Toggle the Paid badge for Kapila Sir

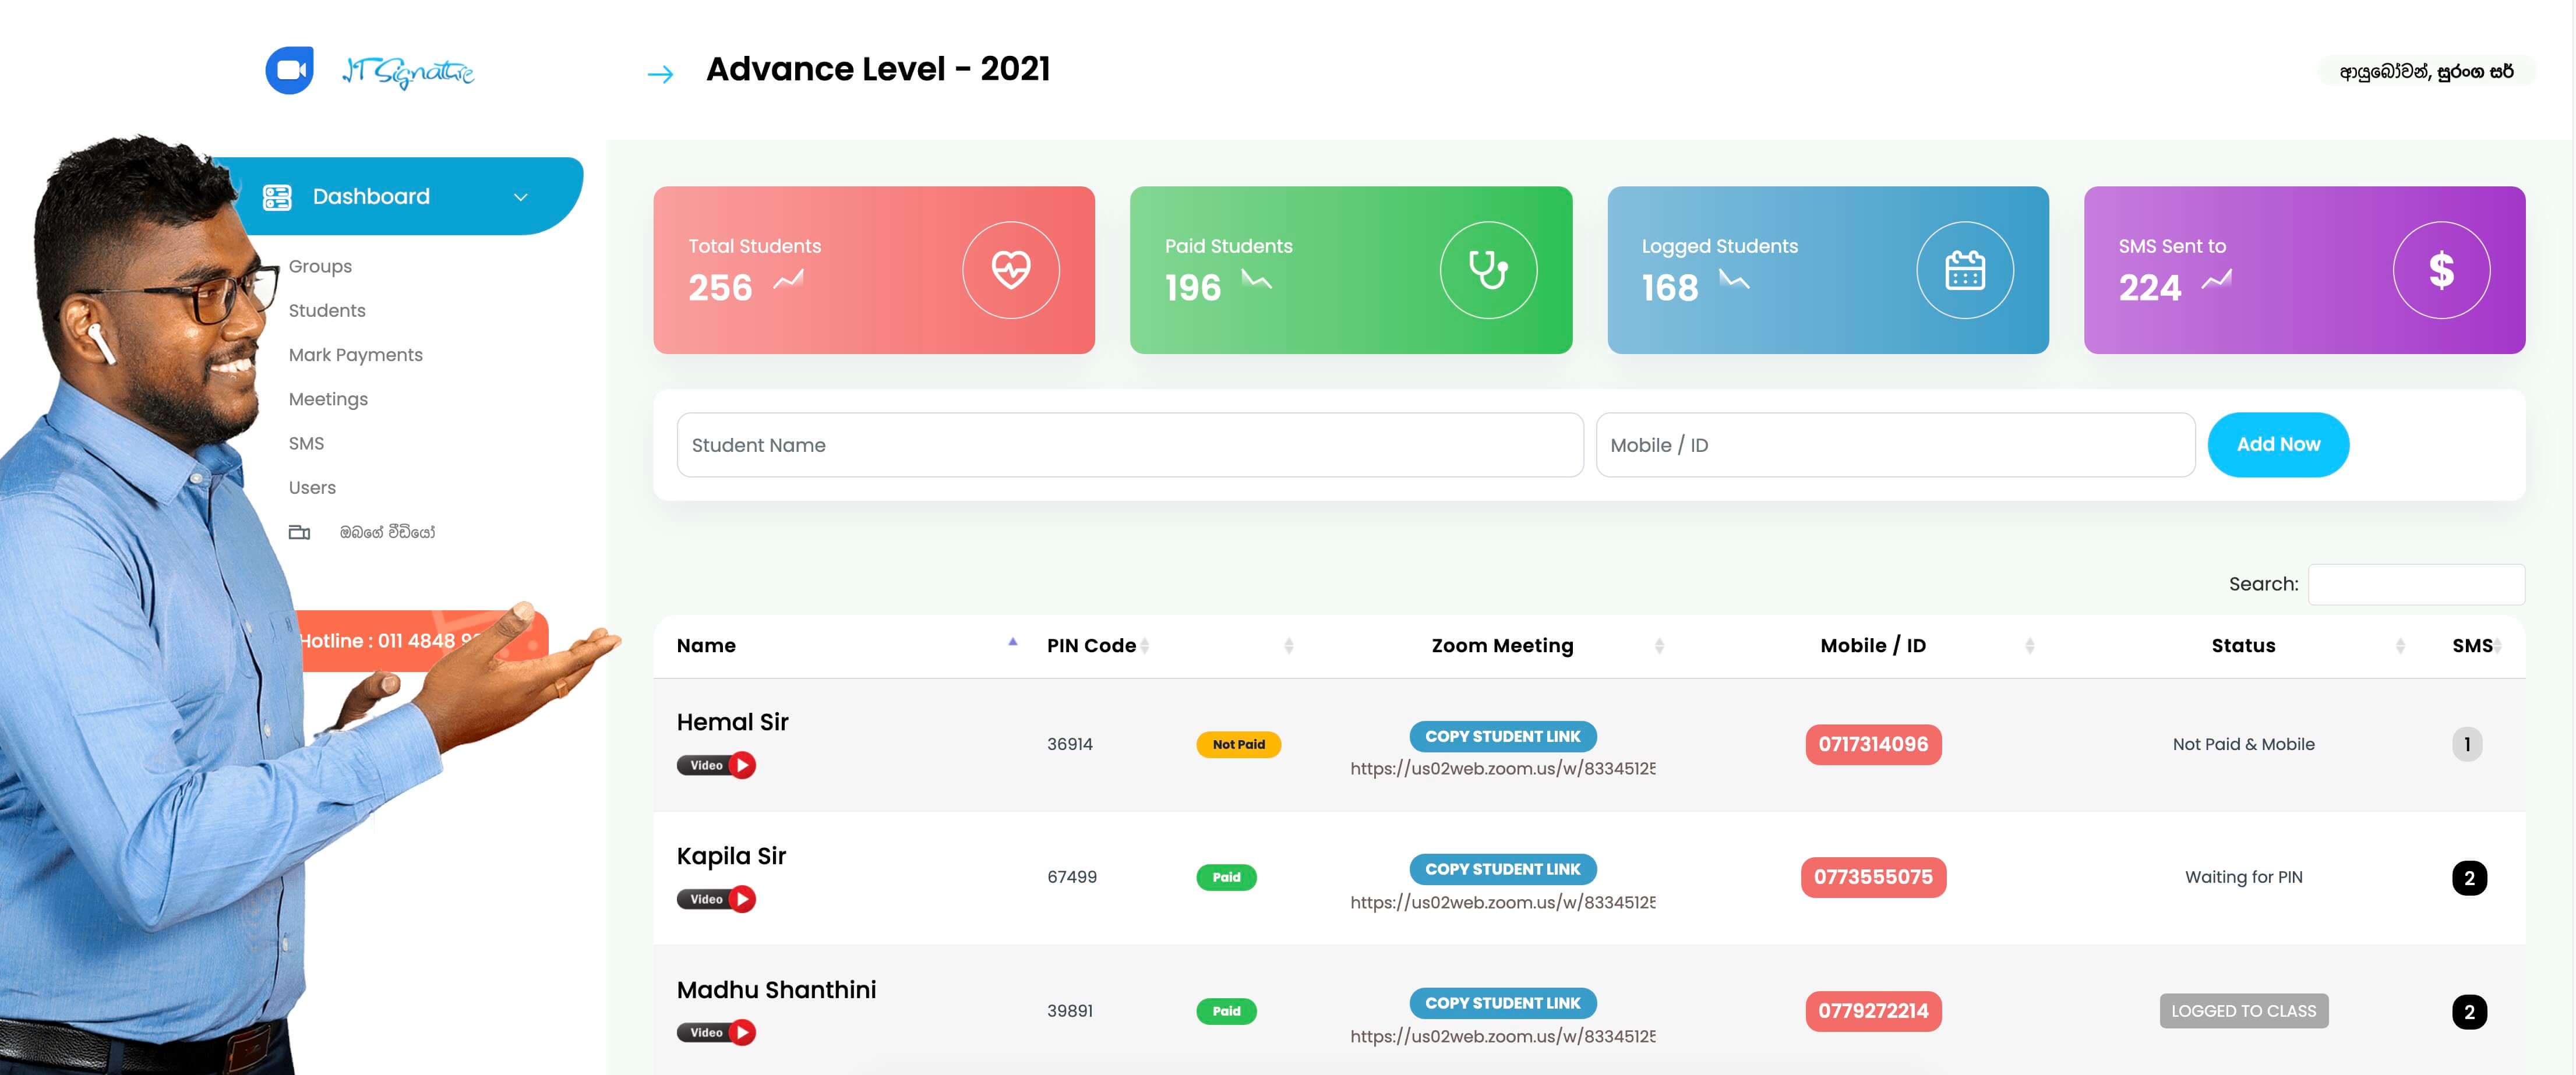1226,877
